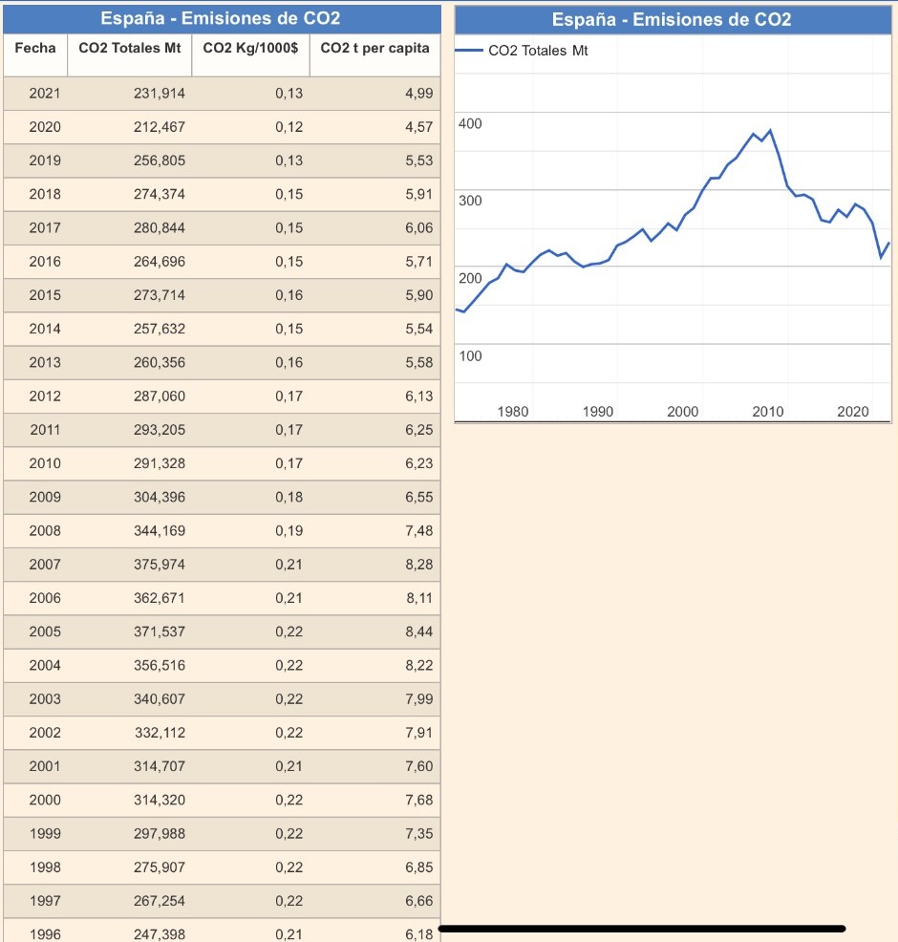Image resolution: width=898 pixels, height=942 pixels.
Task: Select the 2005 per capita value 8,44
Action: tap(418, 632)
